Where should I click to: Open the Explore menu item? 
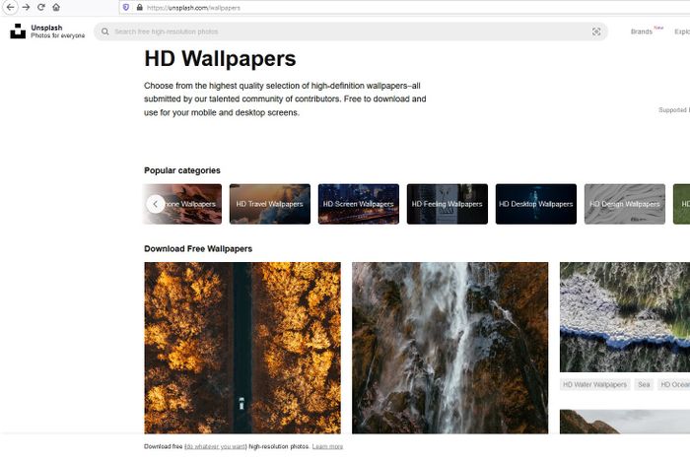(682, 32)
